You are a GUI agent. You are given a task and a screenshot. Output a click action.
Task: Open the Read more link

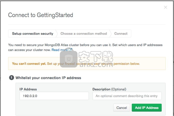(x=60, y=50)
